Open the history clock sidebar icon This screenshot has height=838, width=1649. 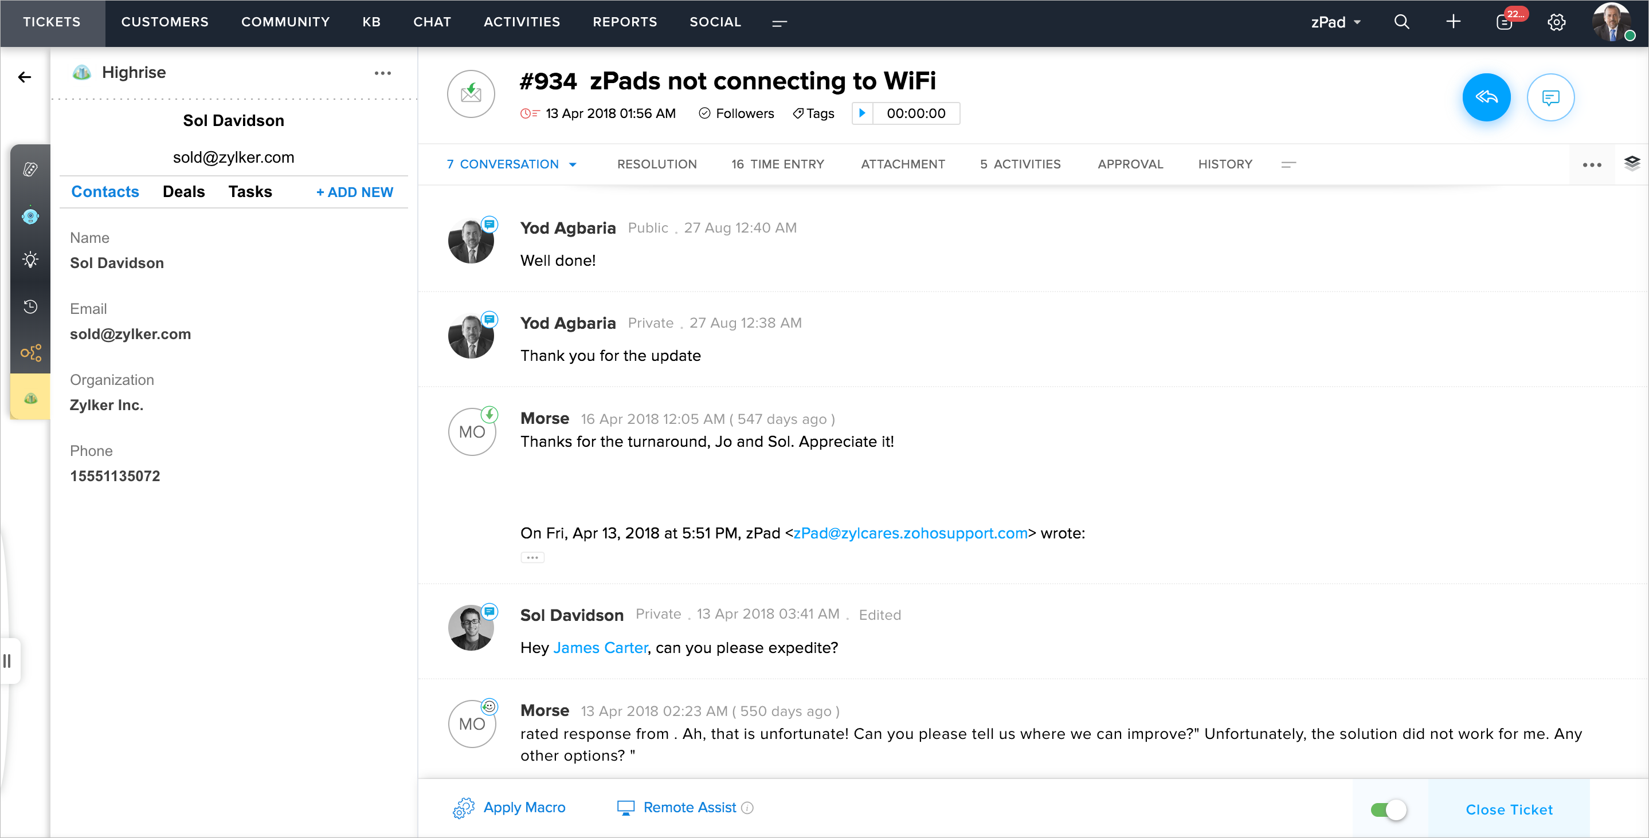tap(30, 306)
